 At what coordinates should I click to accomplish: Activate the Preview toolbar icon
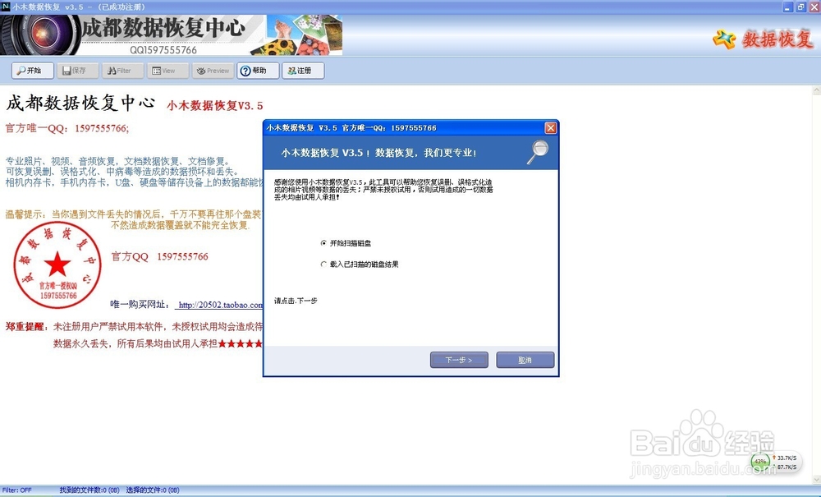tap(213, 71)
